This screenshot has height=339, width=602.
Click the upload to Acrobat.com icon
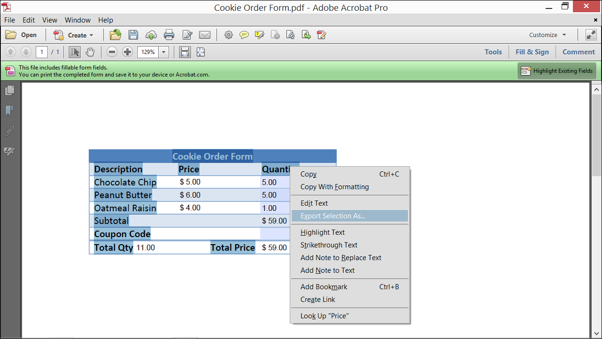point(151,35)
